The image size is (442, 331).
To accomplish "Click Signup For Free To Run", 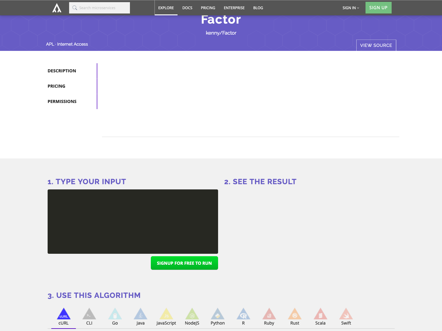I will tap(184, 263).
